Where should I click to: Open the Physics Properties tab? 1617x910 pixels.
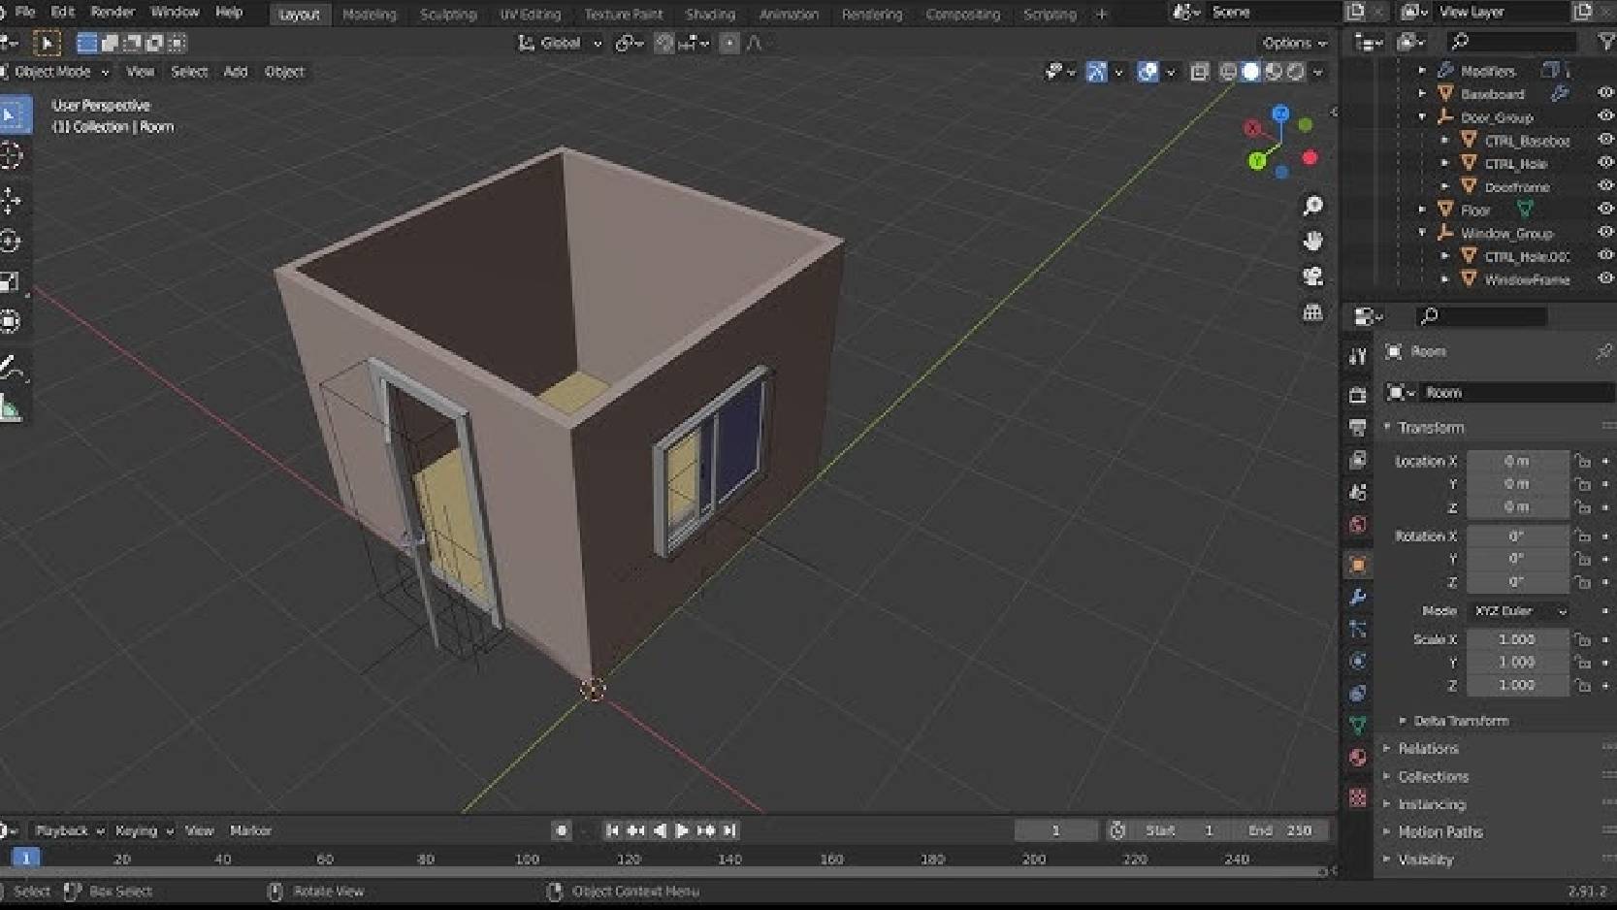pyautogui.click(x=1357, y=662)
